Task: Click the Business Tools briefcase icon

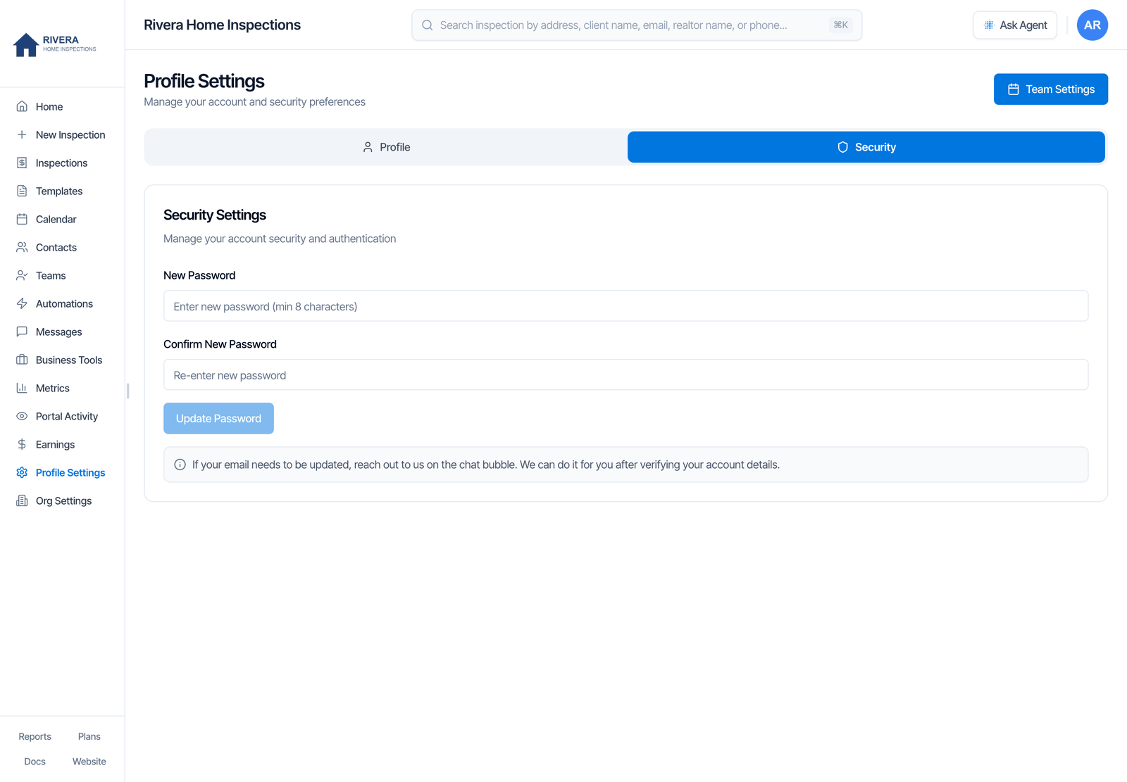Action: click(22, 360)
